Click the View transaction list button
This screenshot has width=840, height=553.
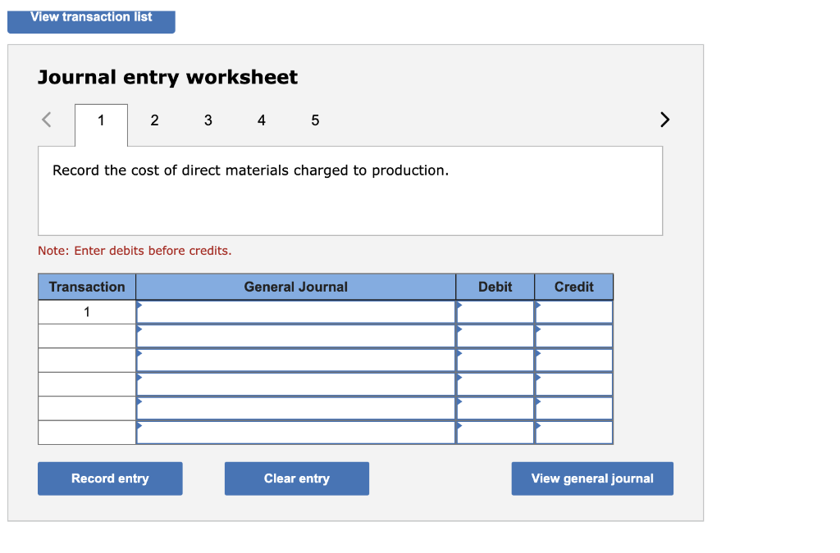(91, 21)
